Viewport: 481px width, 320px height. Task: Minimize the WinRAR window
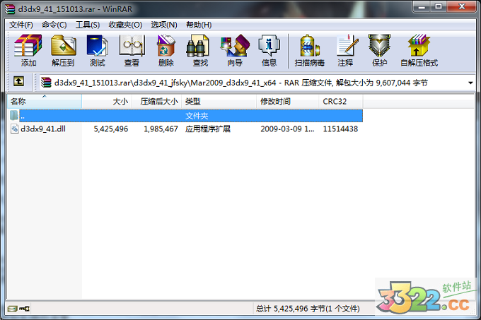click(422, 7)
